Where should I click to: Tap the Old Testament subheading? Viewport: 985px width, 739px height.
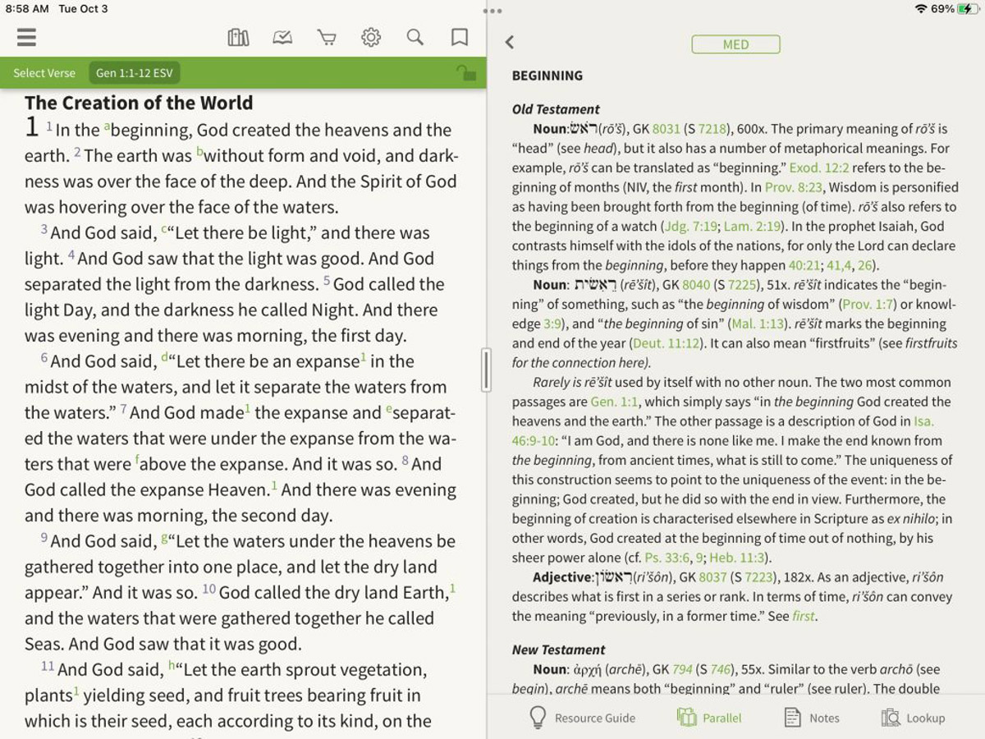pos(556,109)
